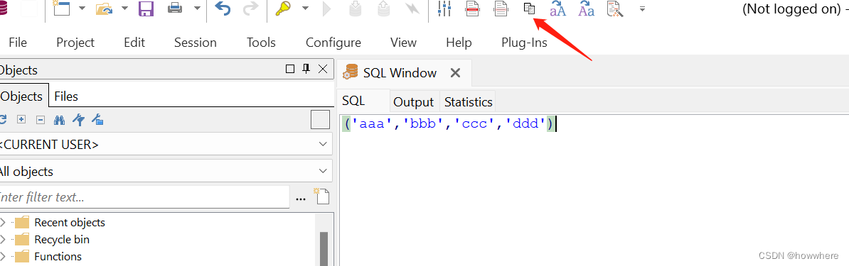Expand the Recycle bin folder
The height and width of the screenshot is (266, 849).
4,240
